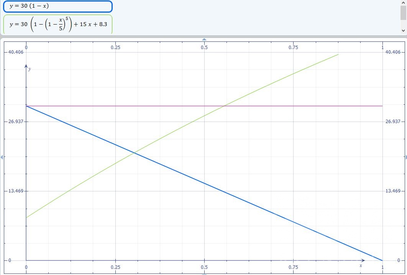Select the equation field y = 30 (1 − x)
This screenshot has height=275, width=407.
tap(57, 7)
